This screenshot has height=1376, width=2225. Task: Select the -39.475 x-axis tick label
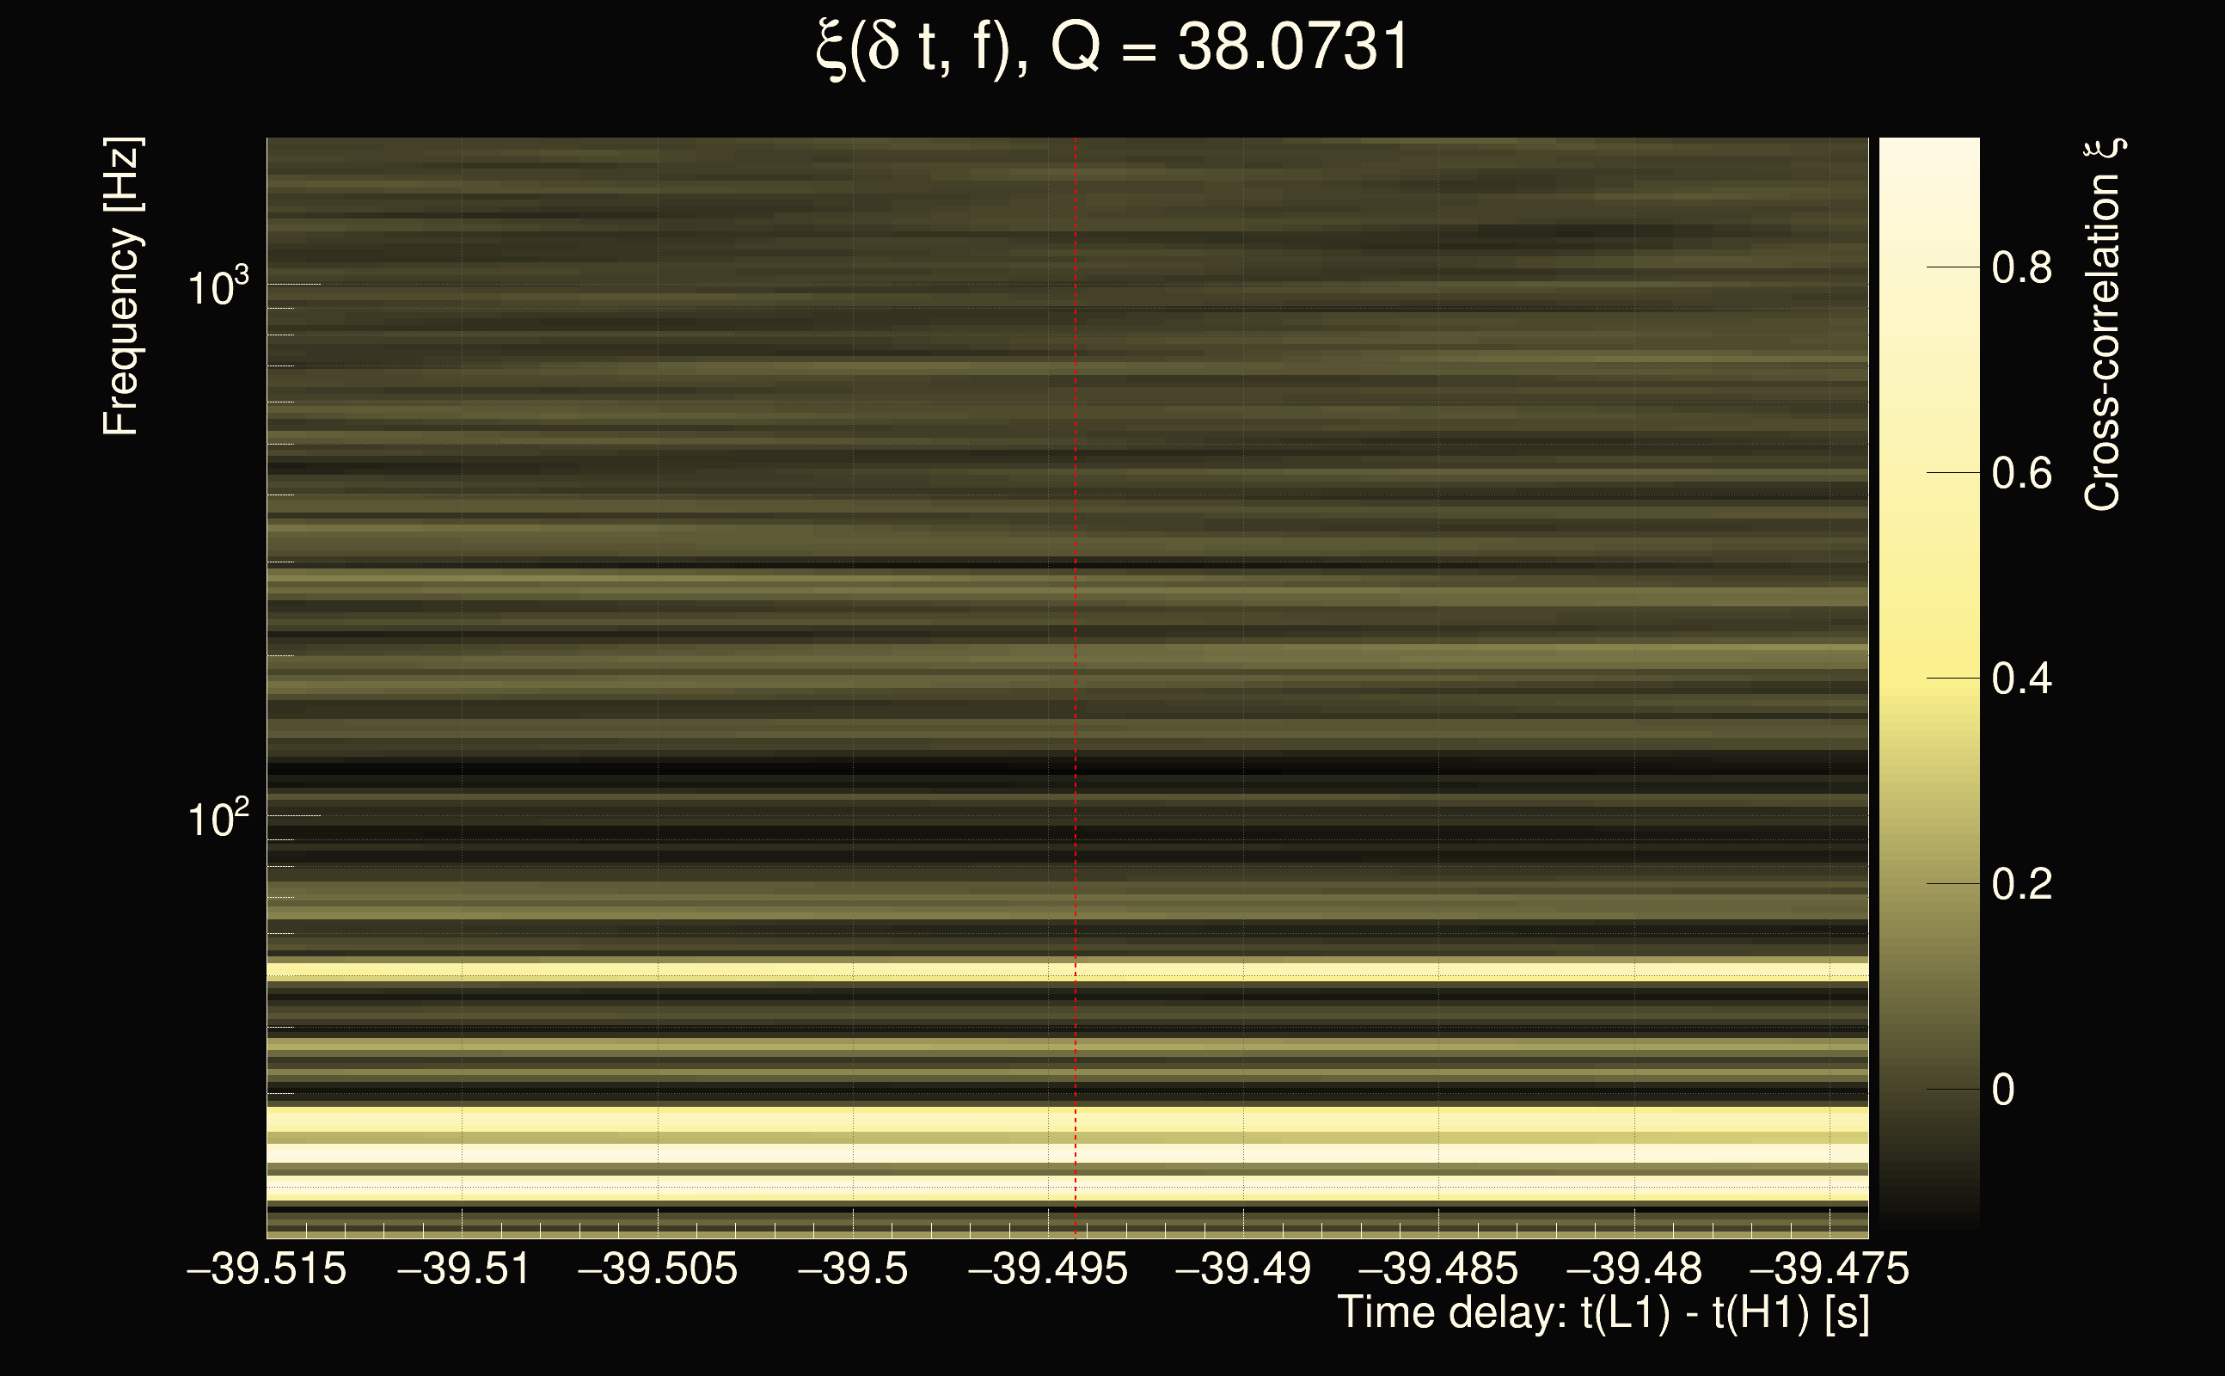(1830, 1269)
